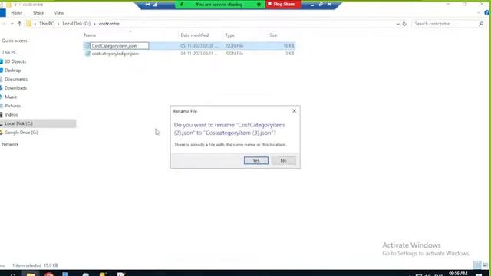Stop the Zoom screen share

pos(283,4)
